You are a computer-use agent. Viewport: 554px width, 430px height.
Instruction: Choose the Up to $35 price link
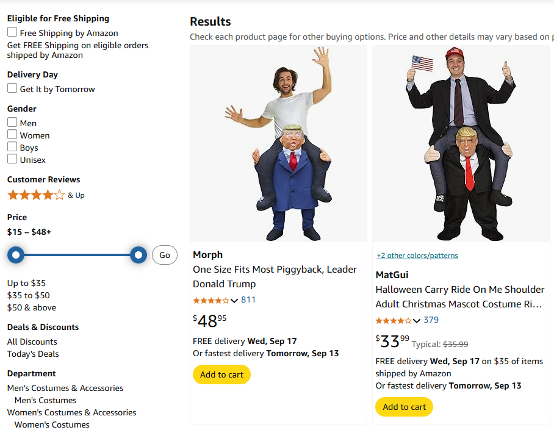coord(26,283)
